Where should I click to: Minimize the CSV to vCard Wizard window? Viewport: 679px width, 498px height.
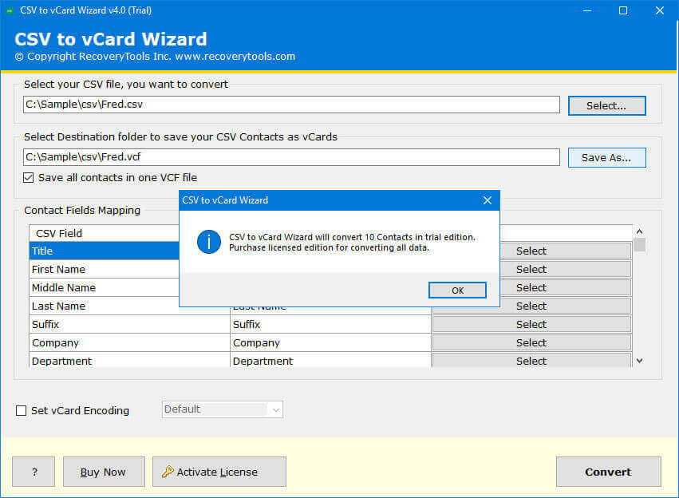(587, 10)
